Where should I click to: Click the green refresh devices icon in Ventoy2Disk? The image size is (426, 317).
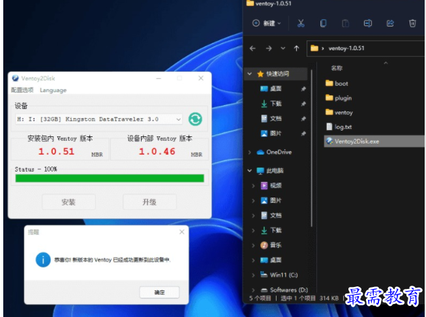[x=195, y=119]
